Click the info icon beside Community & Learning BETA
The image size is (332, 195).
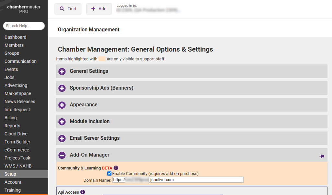click(116, 168)
